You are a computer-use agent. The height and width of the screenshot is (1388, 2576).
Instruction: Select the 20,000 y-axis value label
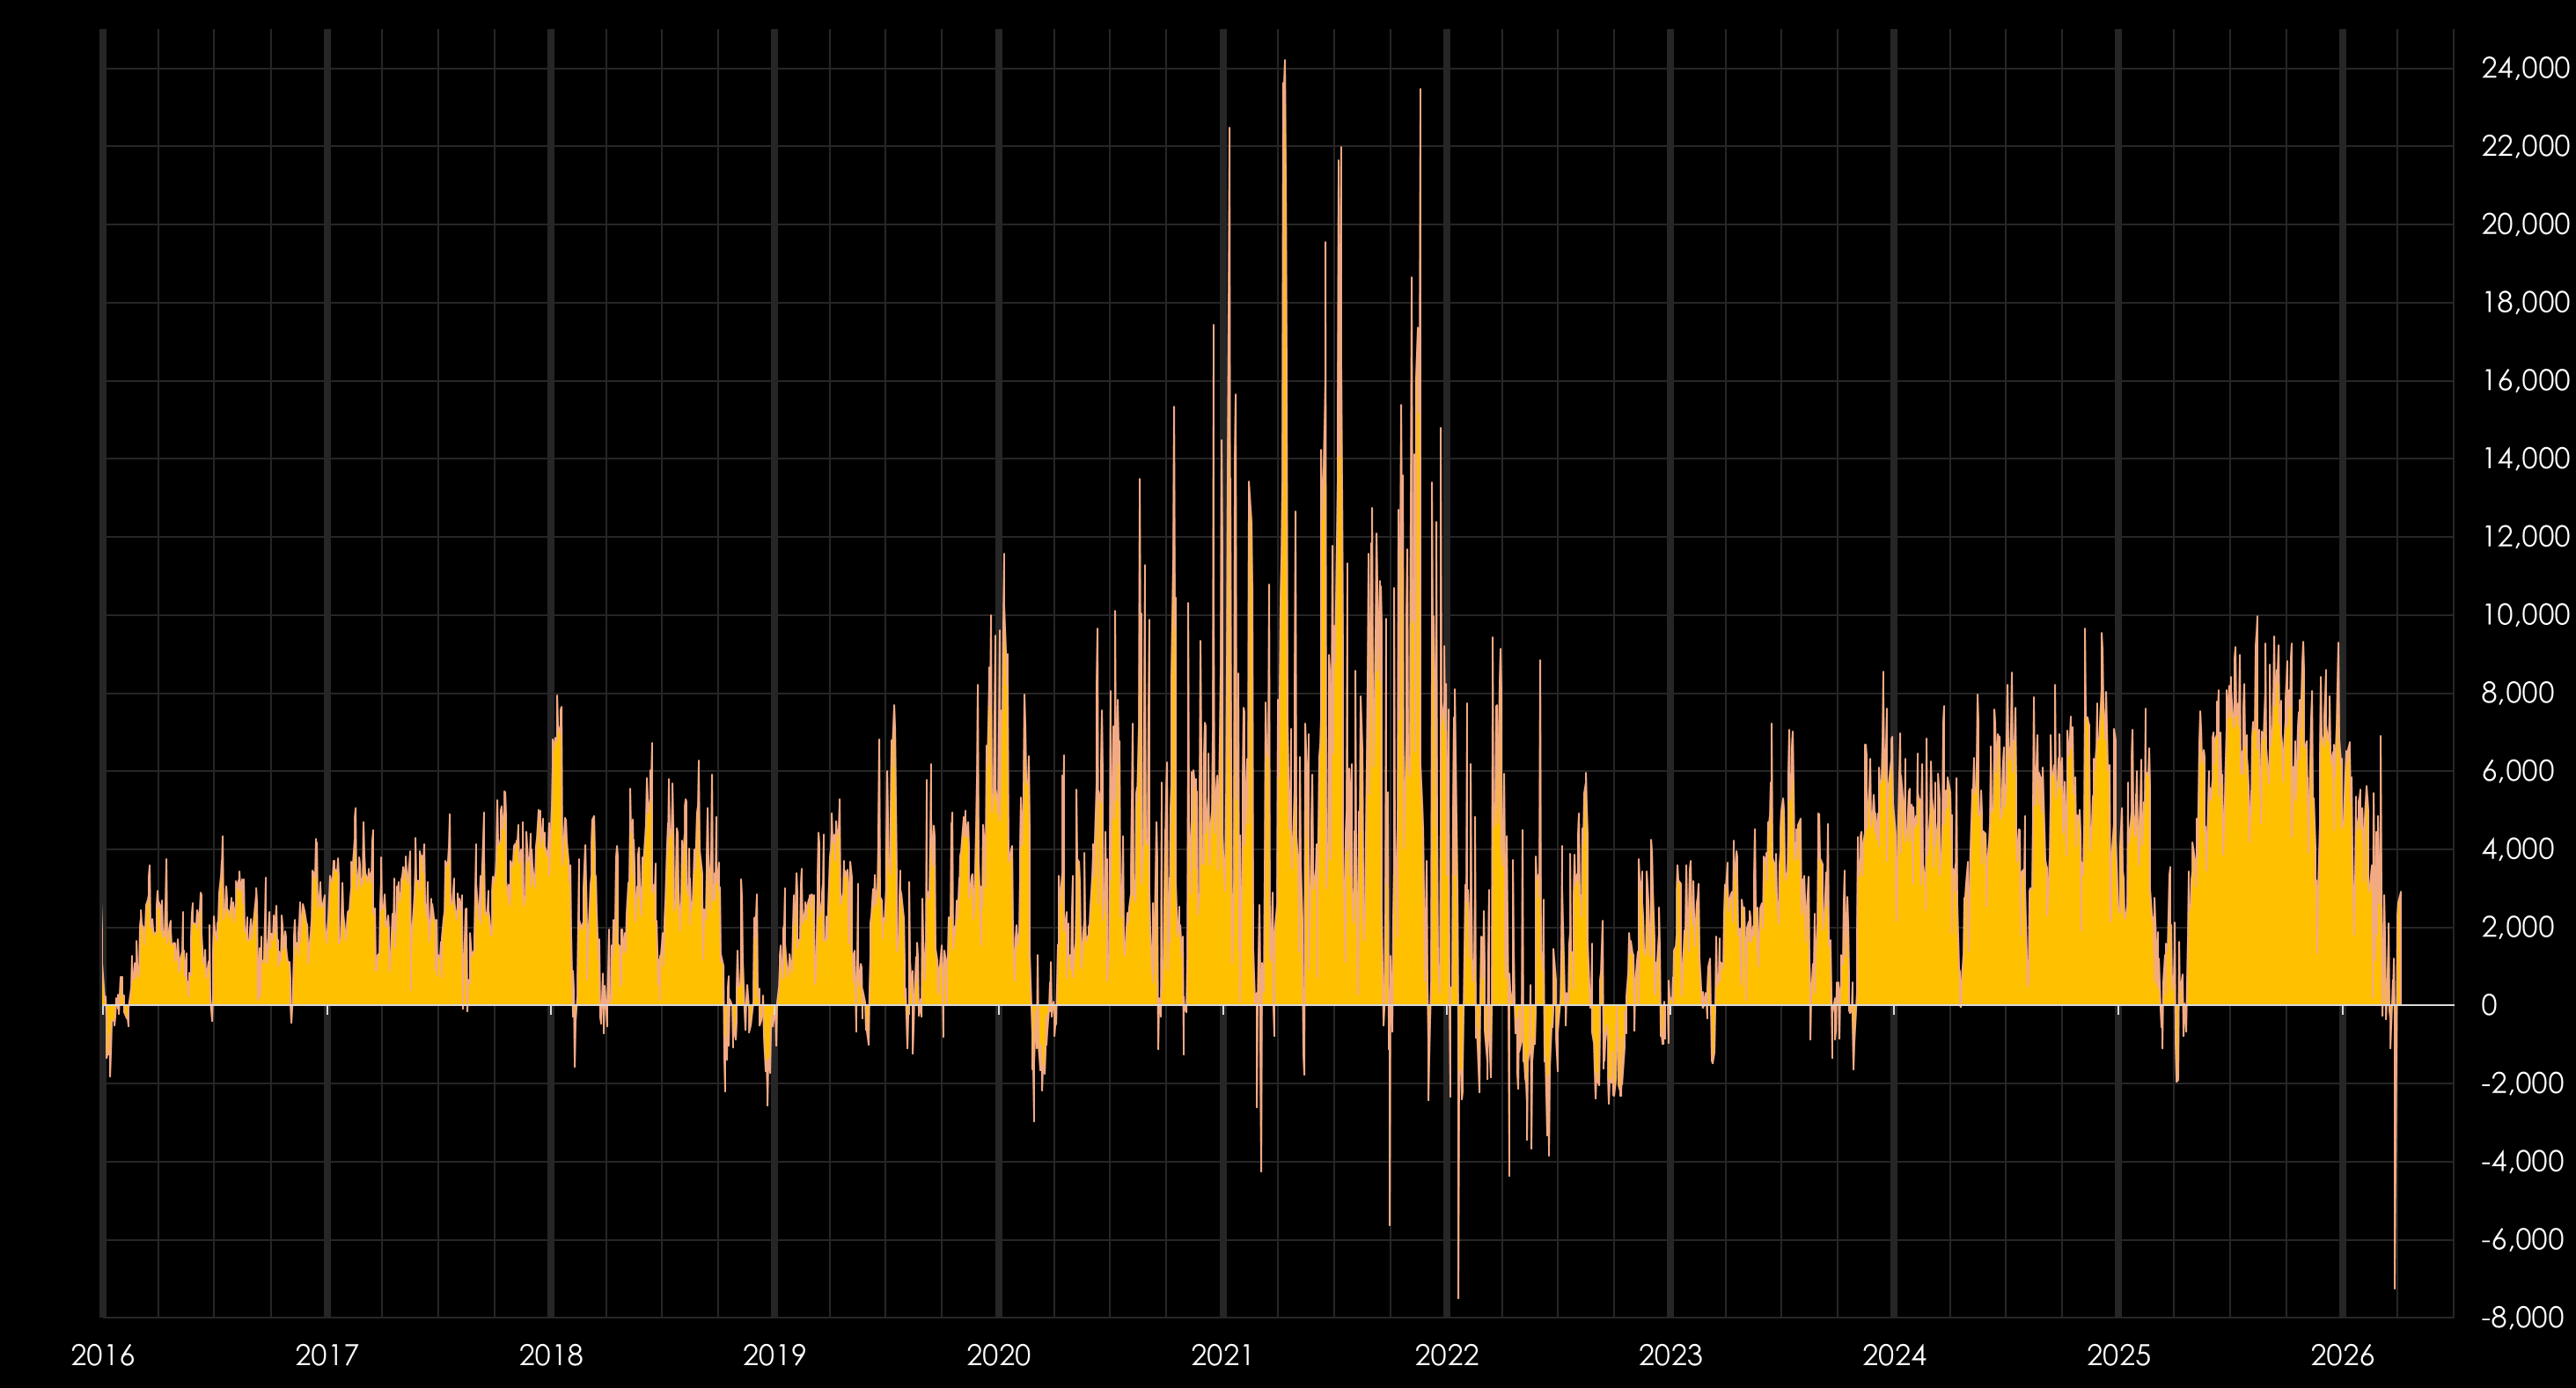point(2524,224)
